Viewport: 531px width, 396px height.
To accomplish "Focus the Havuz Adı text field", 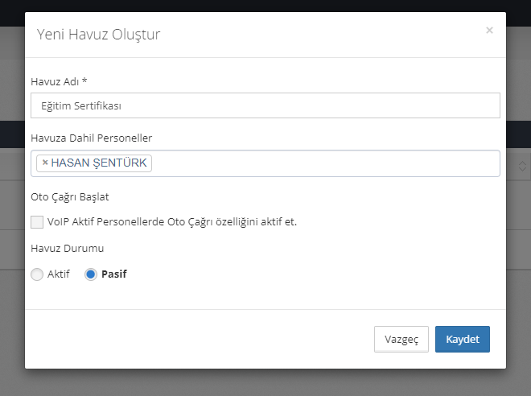I will coord(265,105).
